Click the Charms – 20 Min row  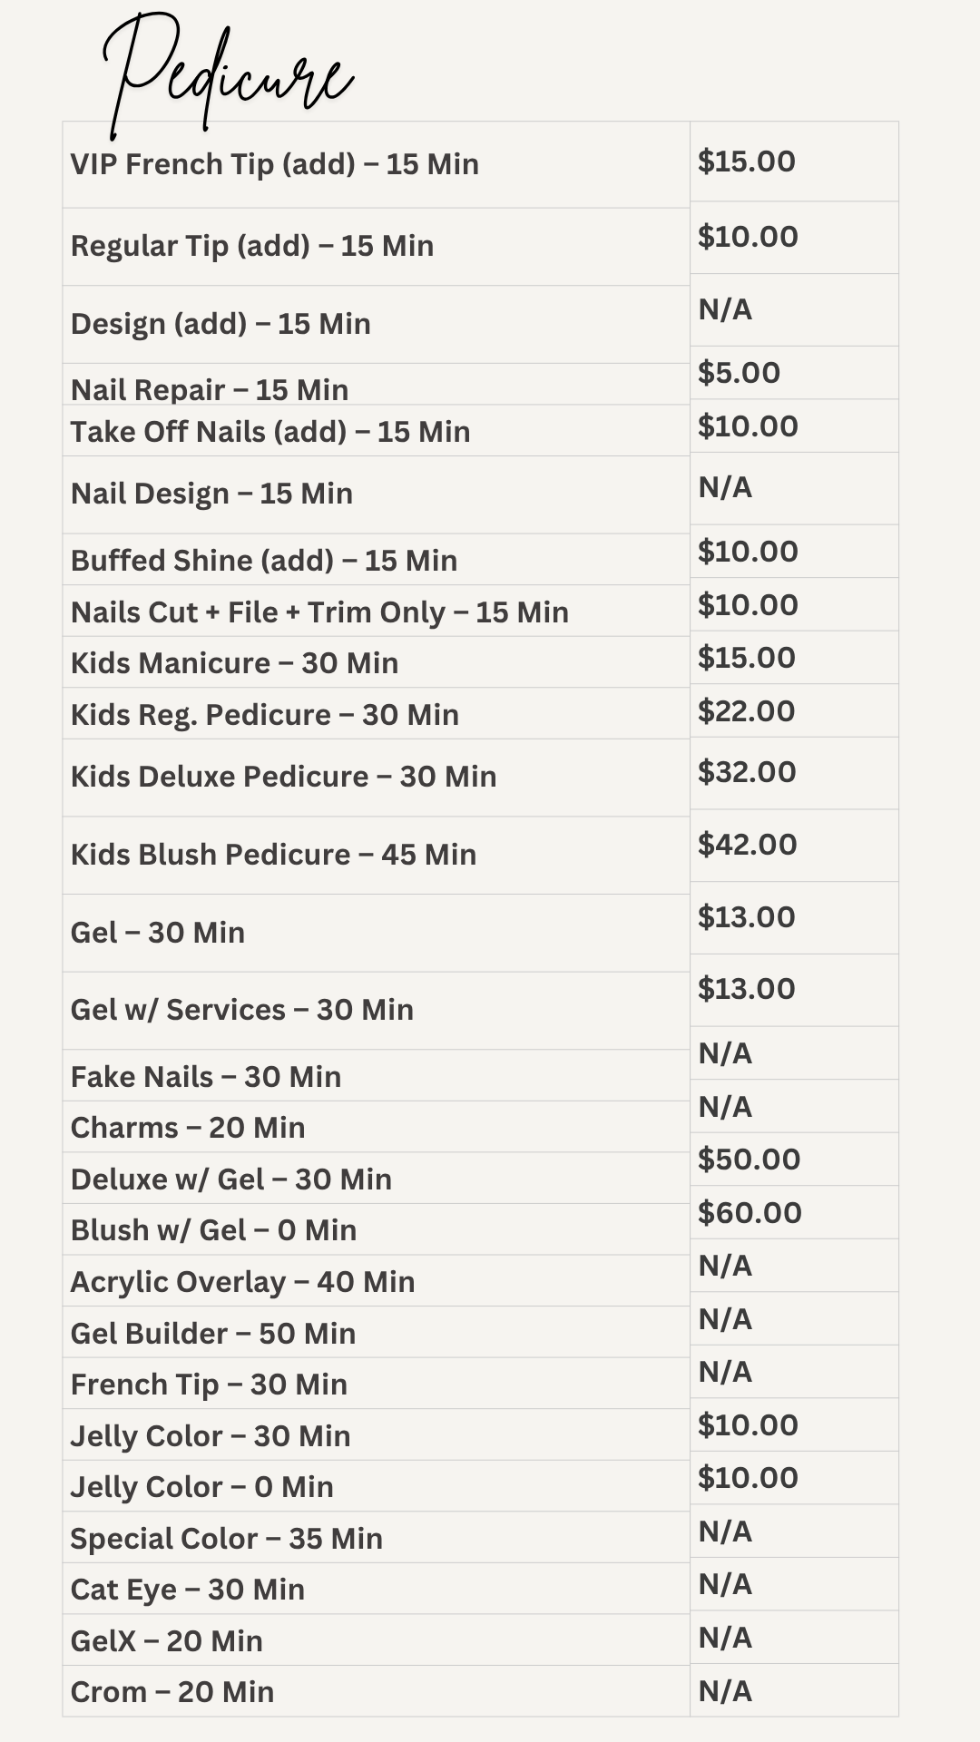[187, 1128]
